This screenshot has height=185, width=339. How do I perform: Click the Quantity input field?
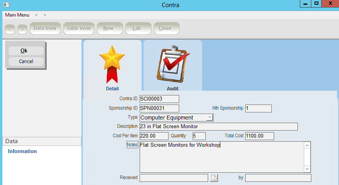point(199,136)
